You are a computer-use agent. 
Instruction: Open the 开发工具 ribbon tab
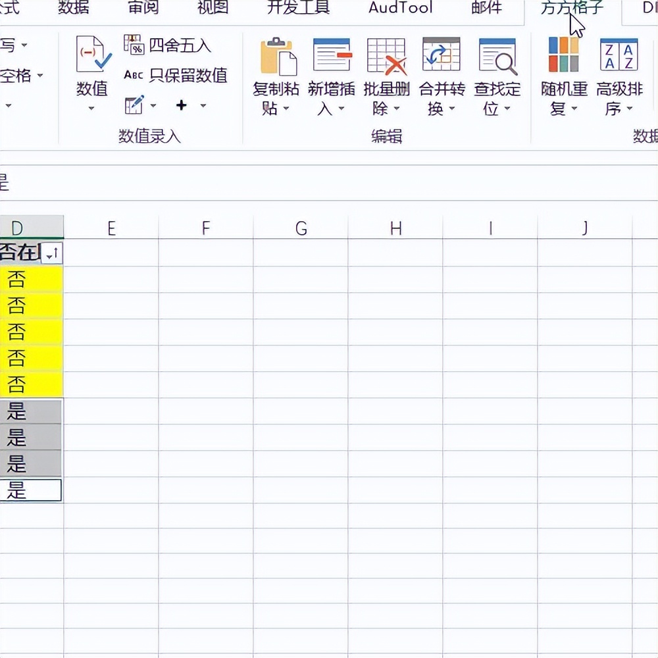click(x=298, y=7)
